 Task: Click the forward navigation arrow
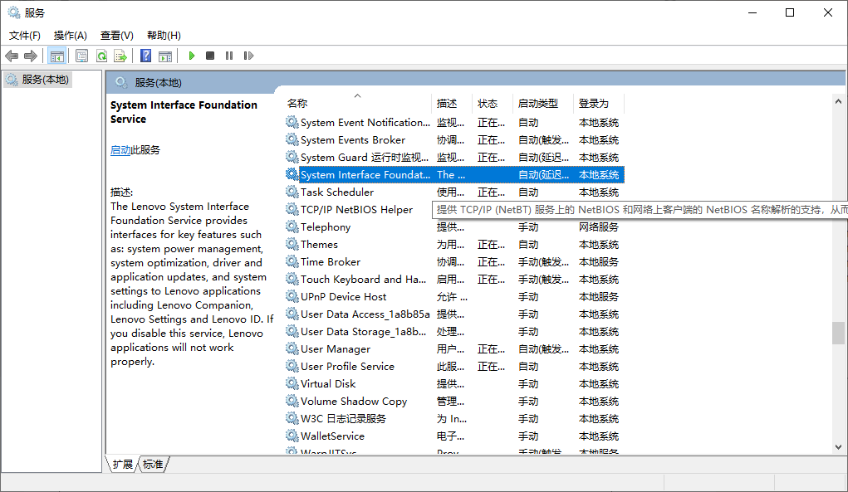(x=31, y=56)
